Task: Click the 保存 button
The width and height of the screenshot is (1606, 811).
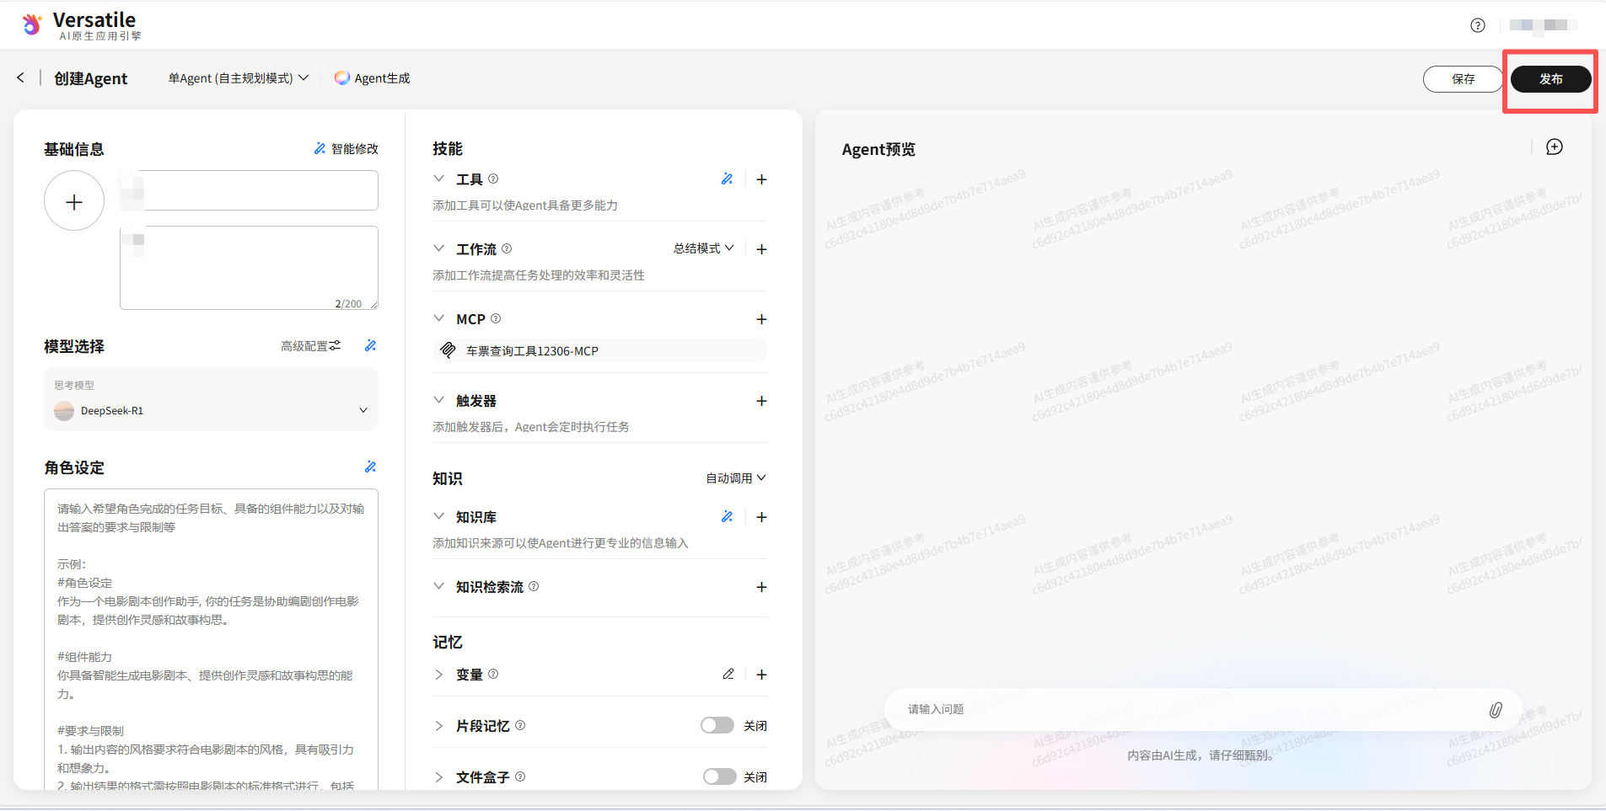Action: (x=1463, y=79)
